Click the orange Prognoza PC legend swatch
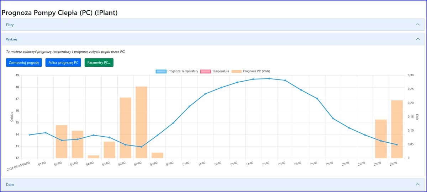Image resolution: width=427 pixels, height=192 pixels. 236,71
